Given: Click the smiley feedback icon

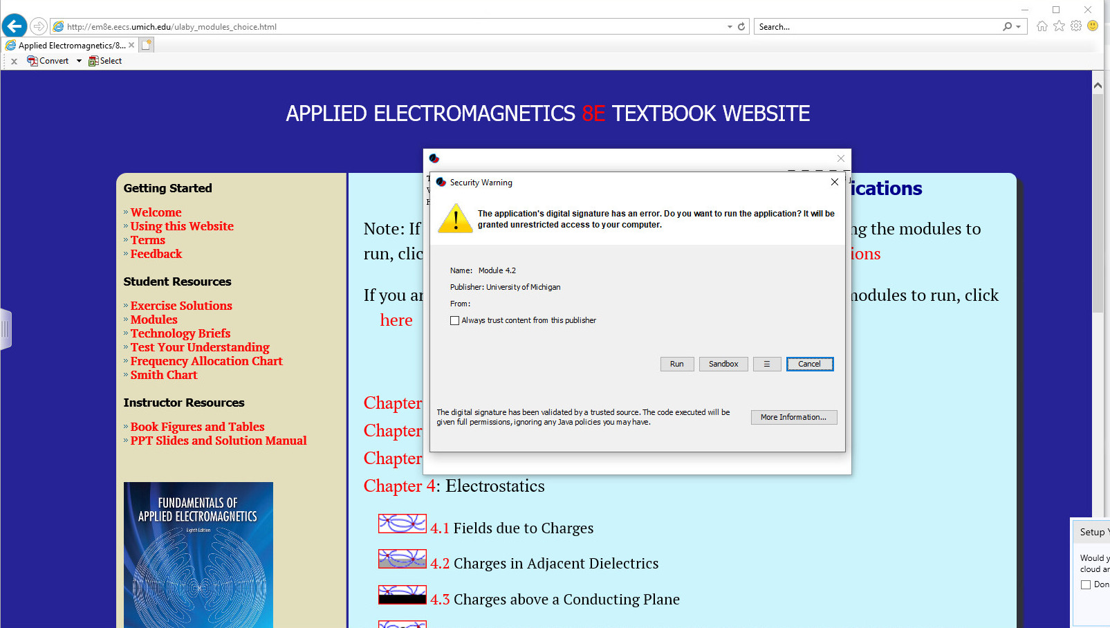Looking at the screenshot, I should (1093, 26).
